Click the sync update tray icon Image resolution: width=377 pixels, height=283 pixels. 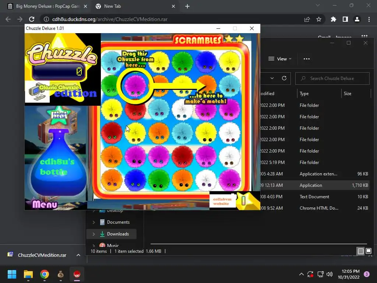(310, 274)
